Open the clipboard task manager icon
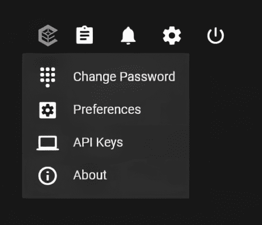Screen dimensions: 262x225 pyautogui.click(x=84, y=35)
